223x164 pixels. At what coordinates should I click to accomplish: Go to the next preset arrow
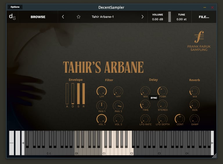tap(143, 17)
